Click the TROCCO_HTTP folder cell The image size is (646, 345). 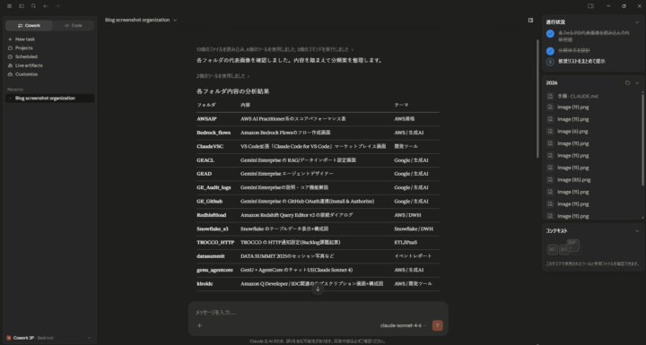(215, 243)
